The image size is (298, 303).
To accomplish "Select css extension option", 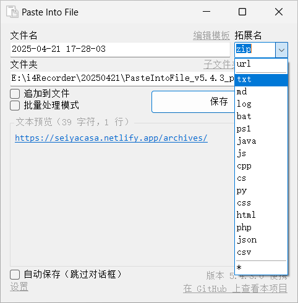I will pos(261,203).
